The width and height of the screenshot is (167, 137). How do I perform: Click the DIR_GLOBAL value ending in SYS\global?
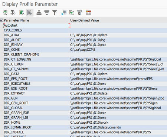pyautogui.click(x=116, y=108)
